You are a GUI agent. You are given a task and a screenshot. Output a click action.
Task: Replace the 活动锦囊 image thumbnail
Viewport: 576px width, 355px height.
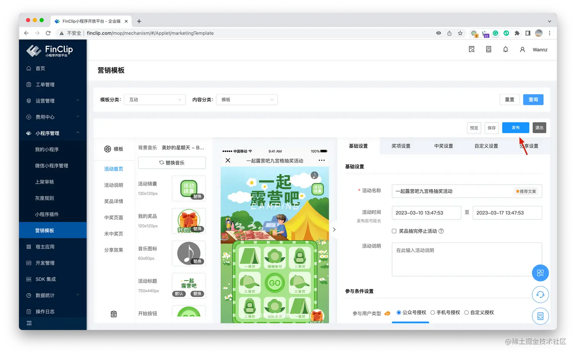(197, 197)
